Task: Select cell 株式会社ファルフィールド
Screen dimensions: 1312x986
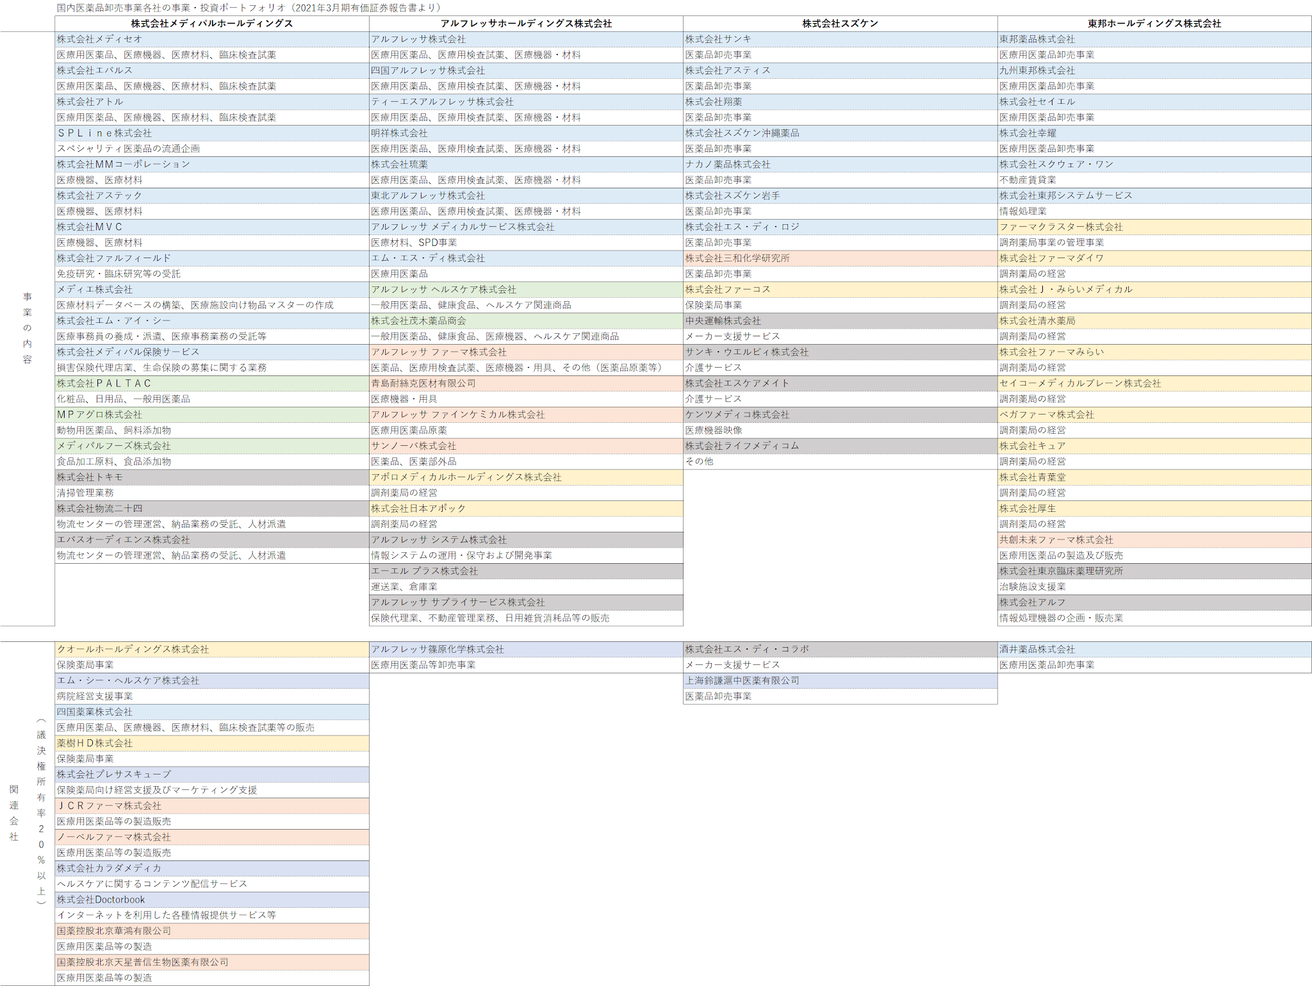Action: [x=212, y=258]
